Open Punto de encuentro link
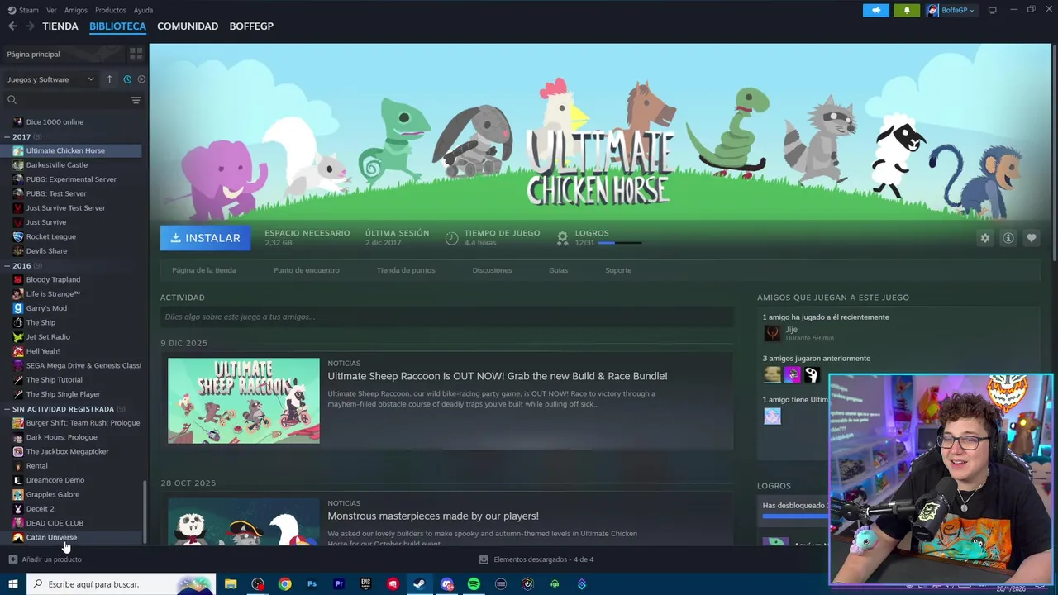This screenshot has height=595, width=1058. pyautogui.click(x=307, y=270)
